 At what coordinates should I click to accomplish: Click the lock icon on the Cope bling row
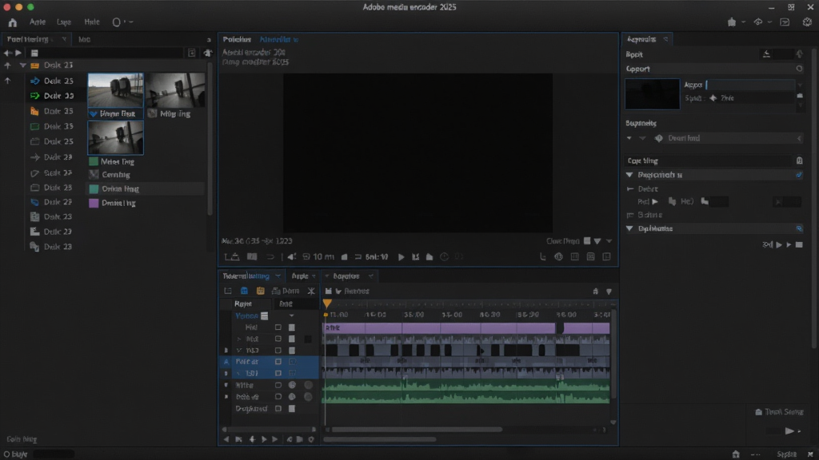tap(799, 161)
